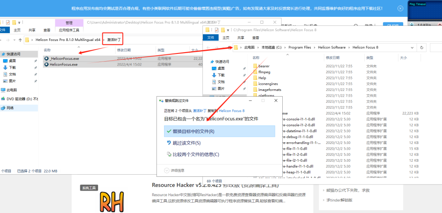Screen dimensions: 442x213
Task: Click 激活补丁 link in replace dialog
Action: pos(199,111)
